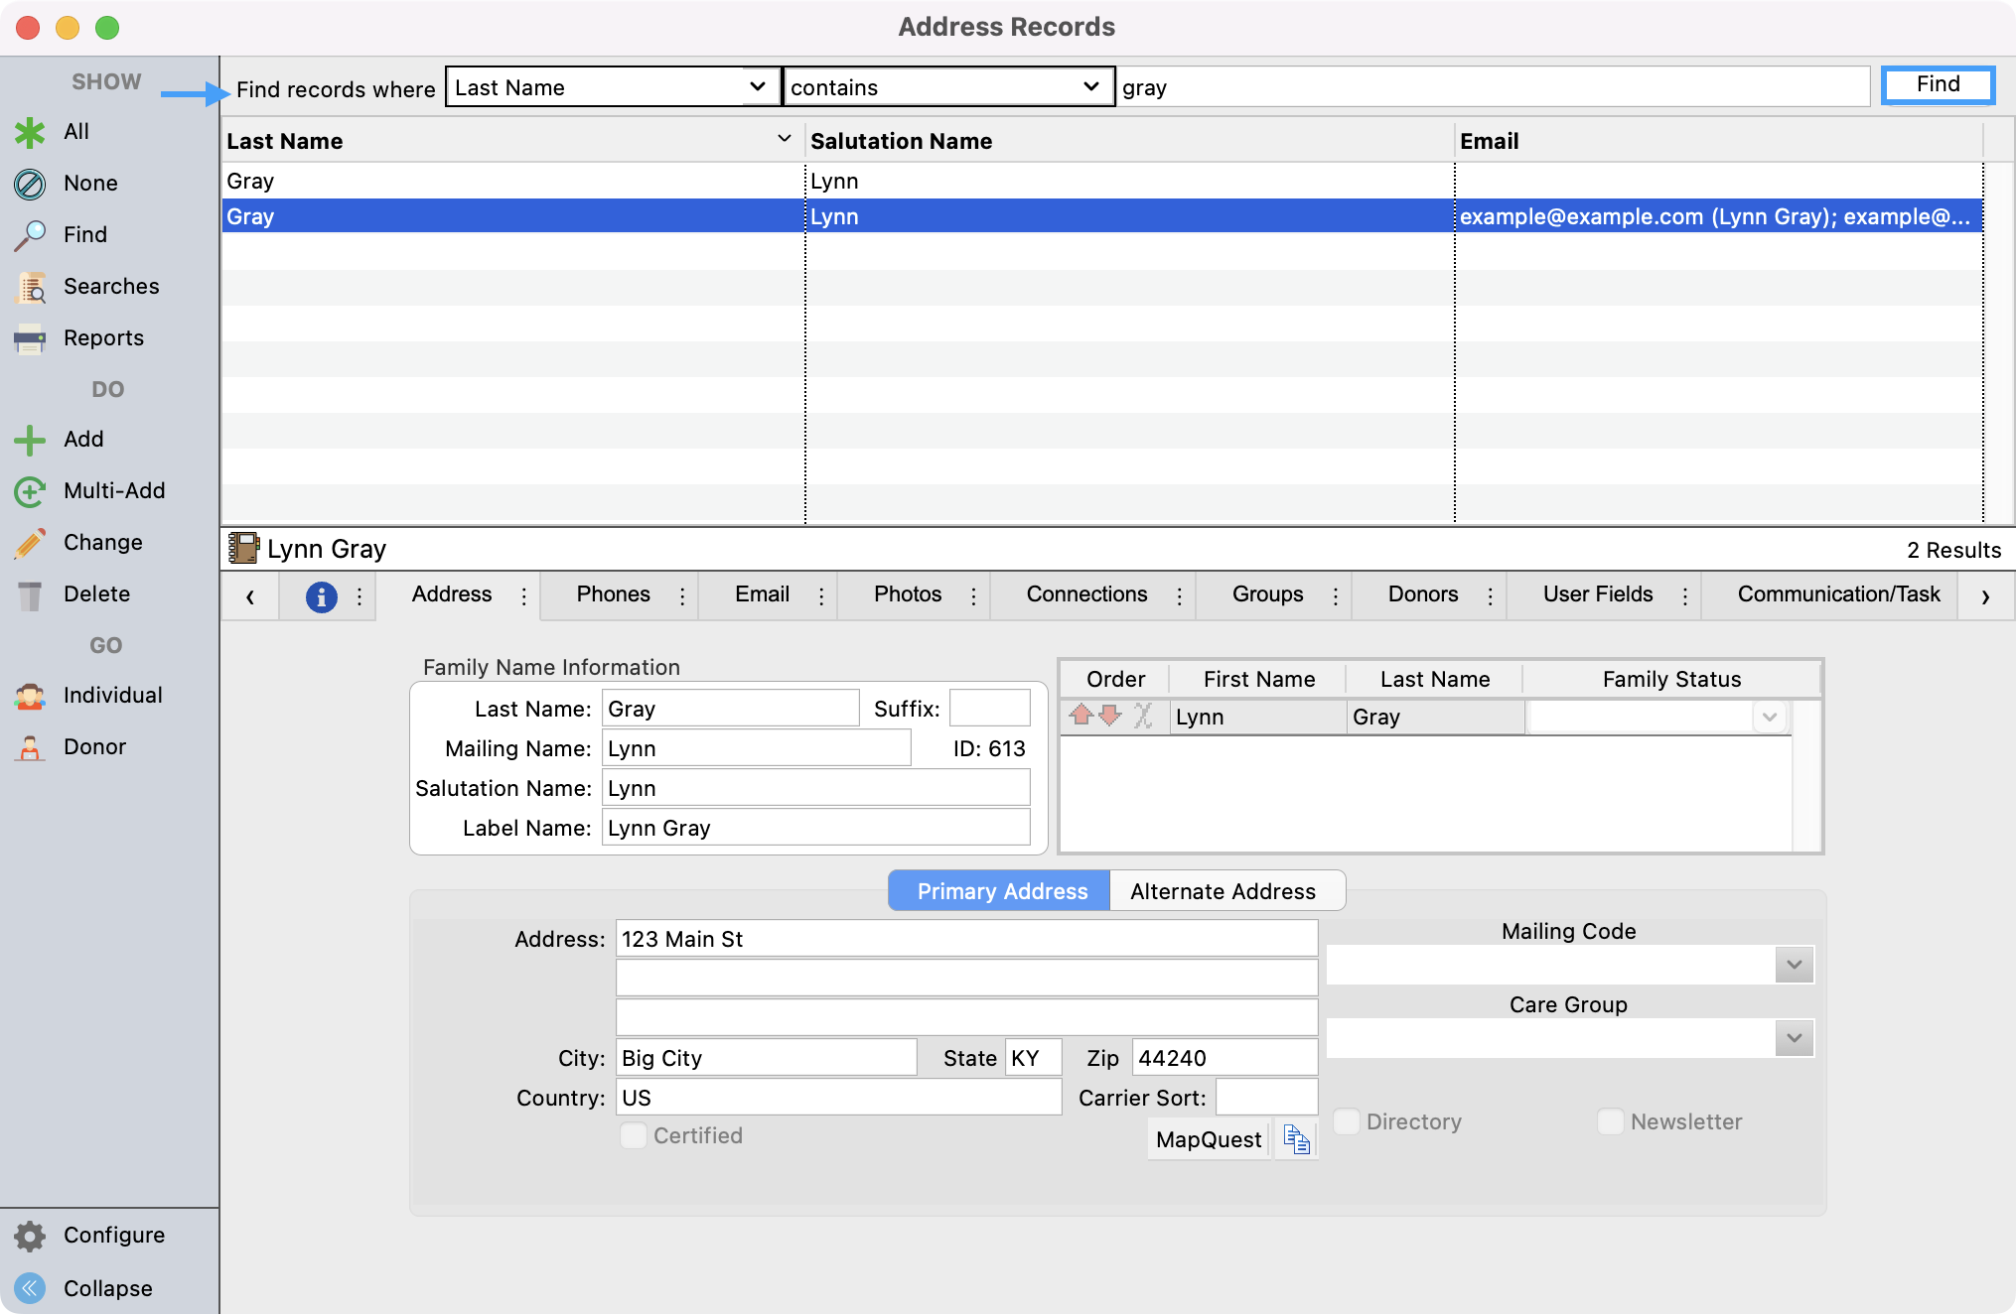
Task: Click the Reports printer icon
Action: click(30, 338)
